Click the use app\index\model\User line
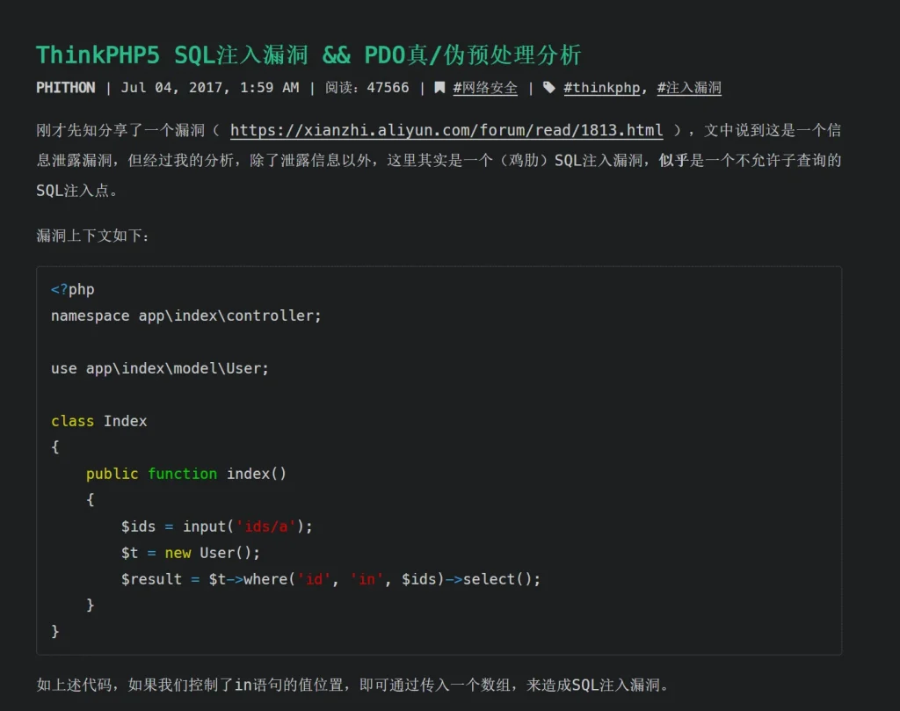900x711 pixels. [160, 368]
